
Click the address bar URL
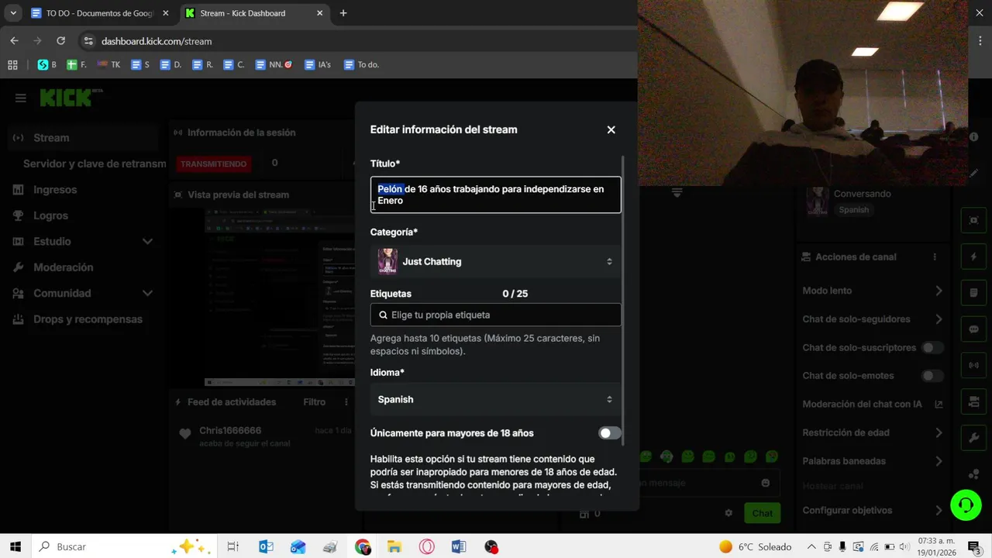[x=157, y=41]
